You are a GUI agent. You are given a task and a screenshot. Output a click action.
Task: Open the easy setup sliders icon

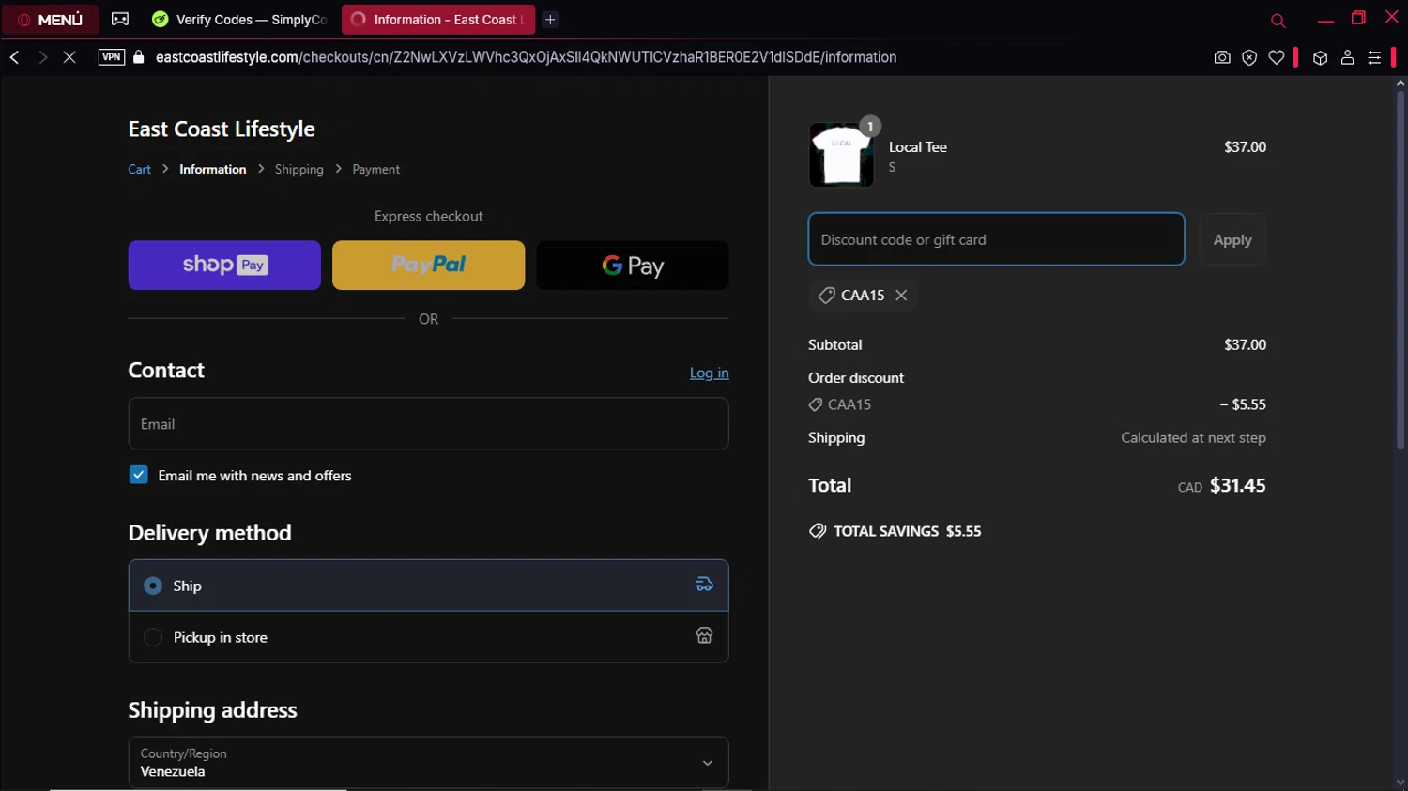pos(1374,57)
